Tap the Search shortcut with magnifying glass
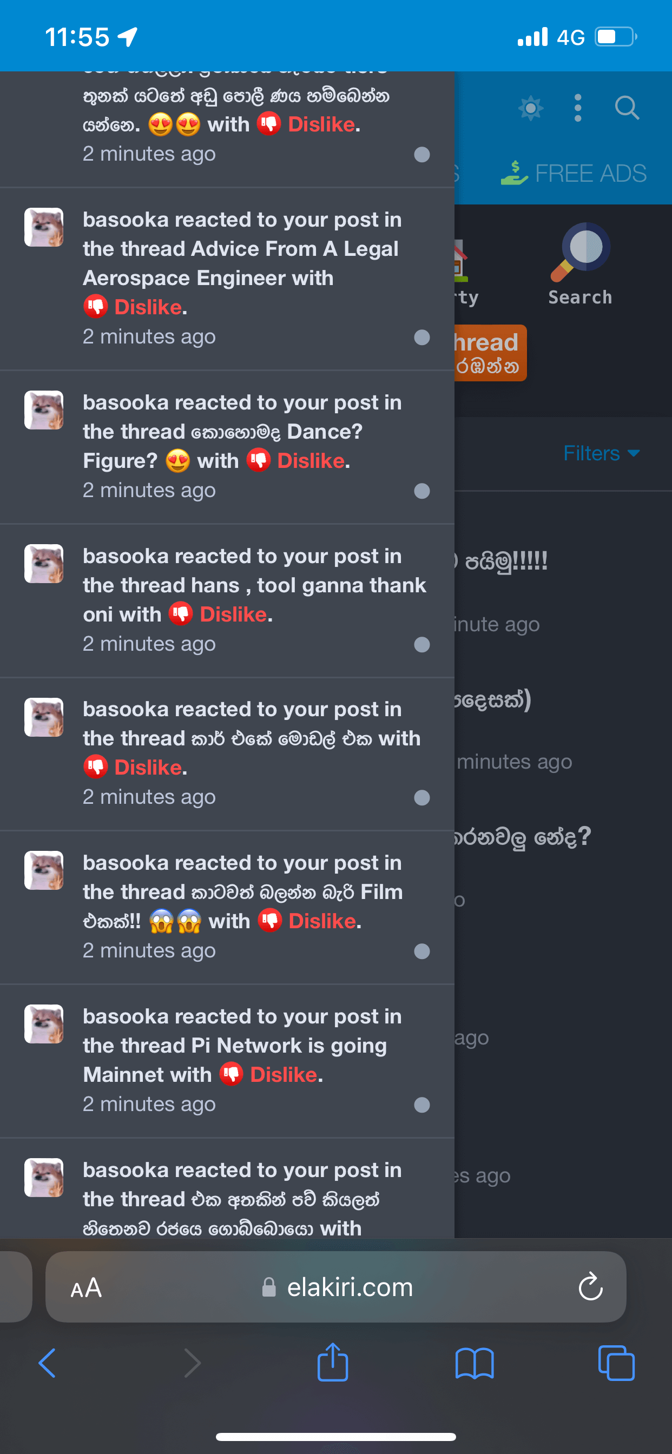Image resolution: width=672 pixels, height=1454 pixels. (581, 264)
